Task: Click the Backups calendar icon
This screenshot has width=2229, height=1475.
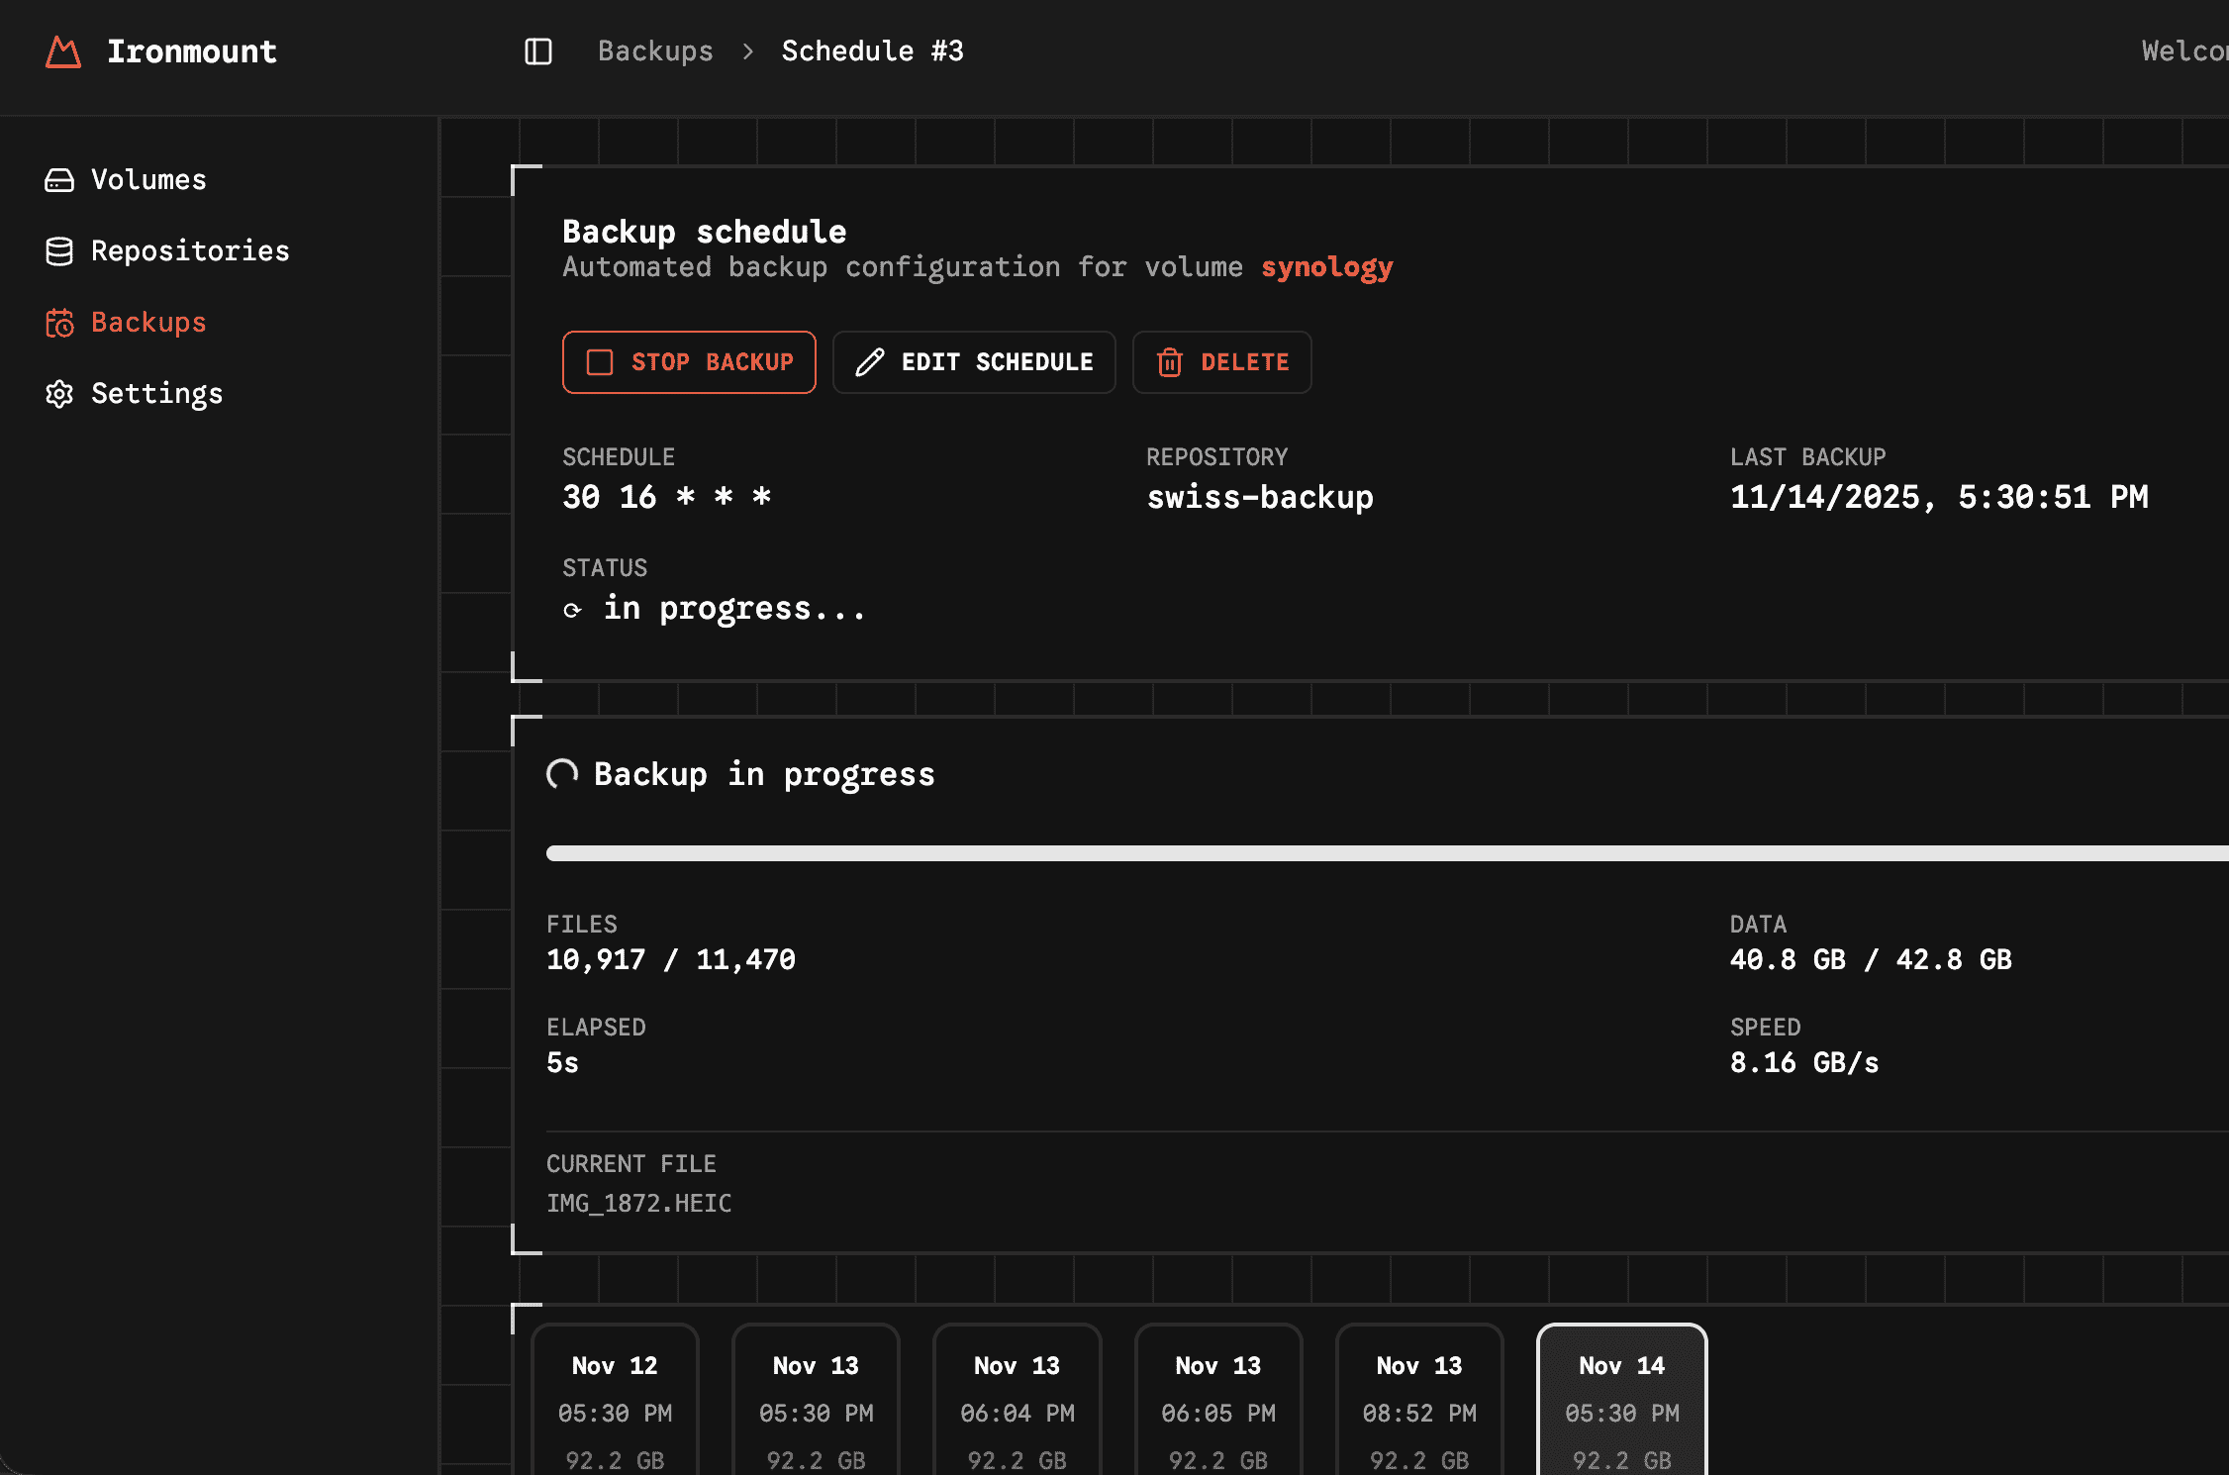Action: coord(59,323)
